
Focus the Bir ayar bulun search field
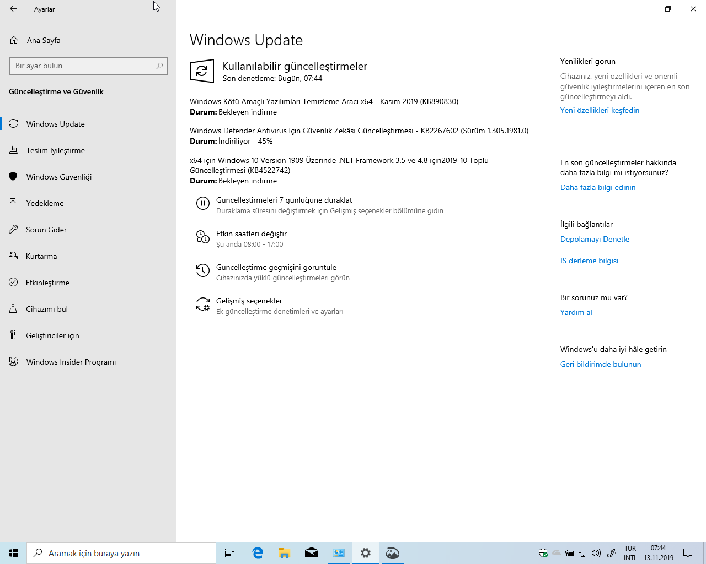click(x=88, y=66)
